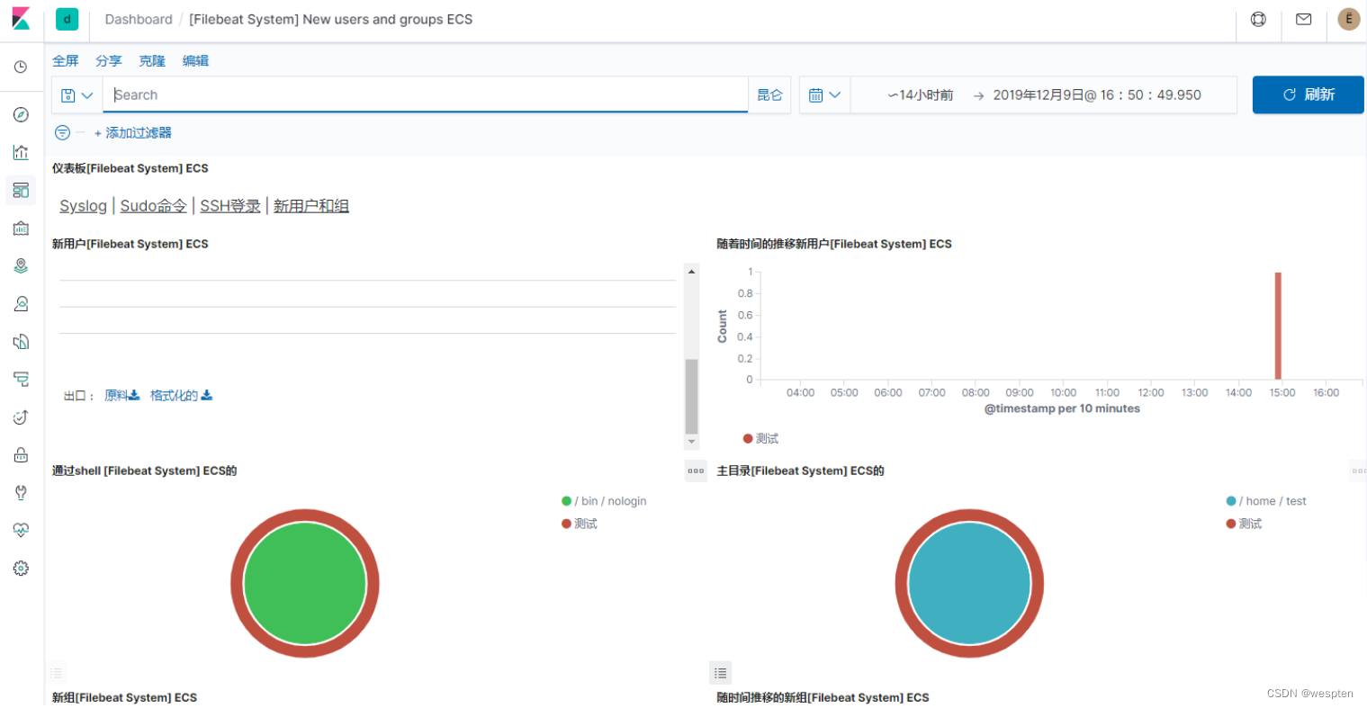Open the mail newsfeed icon
Image resolution: width=1367 pixels, height=708 pixels.
coord(1303,19)
